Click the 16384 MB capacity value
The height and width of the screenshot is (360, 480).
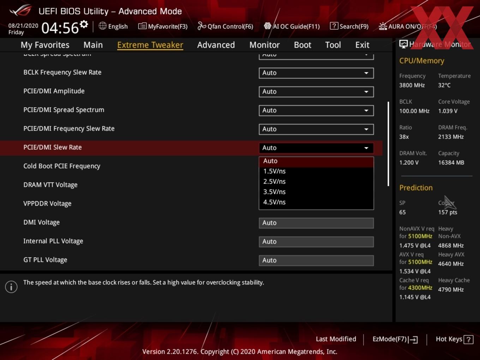point(451,163)
